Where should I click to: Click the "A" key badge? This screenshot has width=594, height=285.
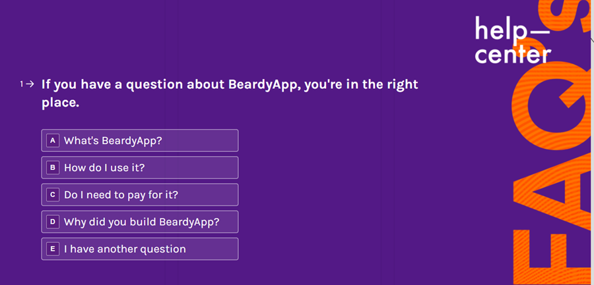click(53, 141)
